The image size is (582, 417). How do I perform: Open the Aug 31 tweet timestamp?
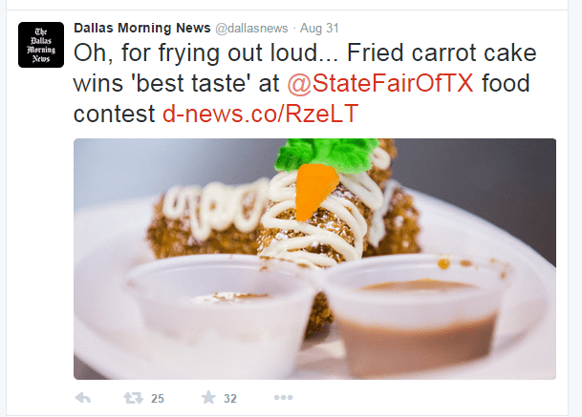319,29
